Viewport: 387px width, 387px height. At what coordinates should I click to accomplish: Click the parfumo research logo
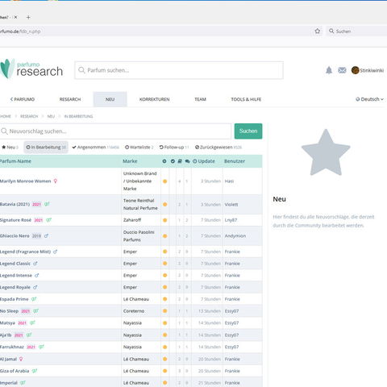[31, 69]
